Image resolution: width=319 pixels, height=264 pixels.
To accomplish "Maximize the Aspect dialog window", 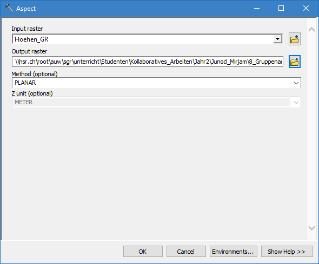I will [x=281, y=8].
